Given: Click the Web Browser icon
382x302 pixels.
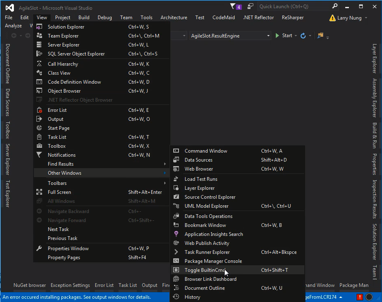Looking at the screenshot, I should click(x=176, y=169).
